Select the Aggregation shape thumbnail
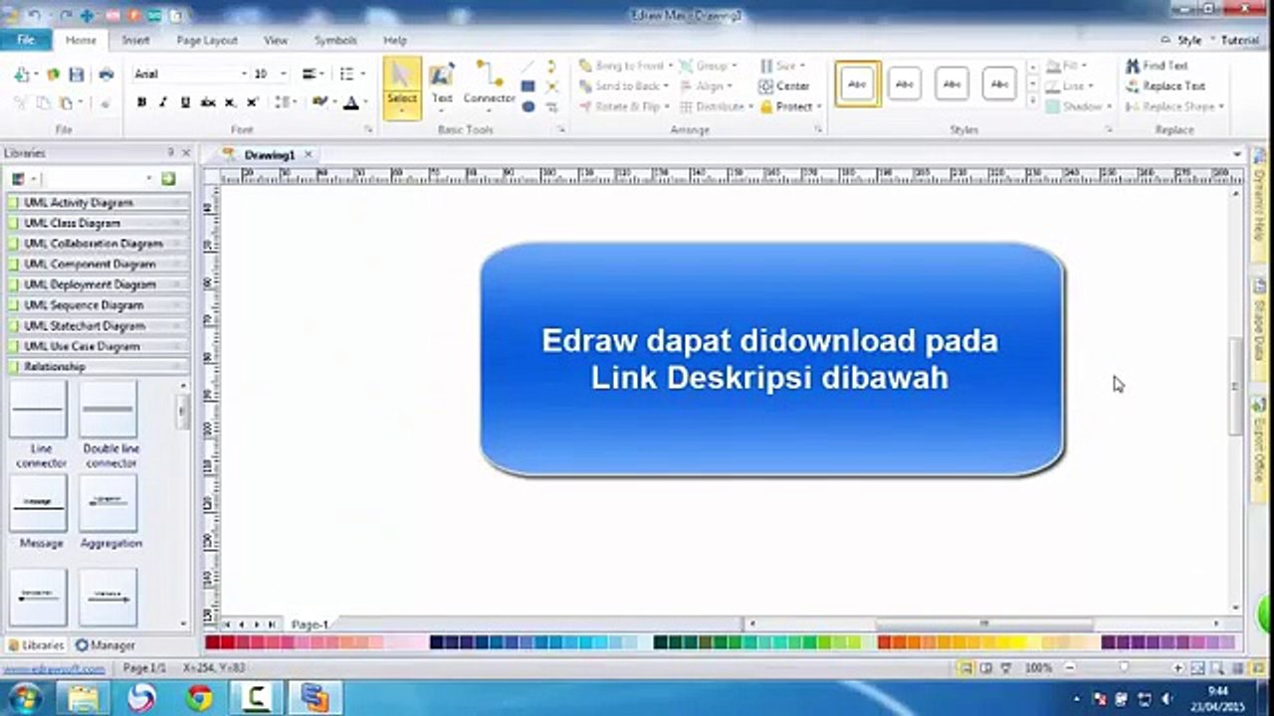The image size is (1274, 716). pos(108,503)
